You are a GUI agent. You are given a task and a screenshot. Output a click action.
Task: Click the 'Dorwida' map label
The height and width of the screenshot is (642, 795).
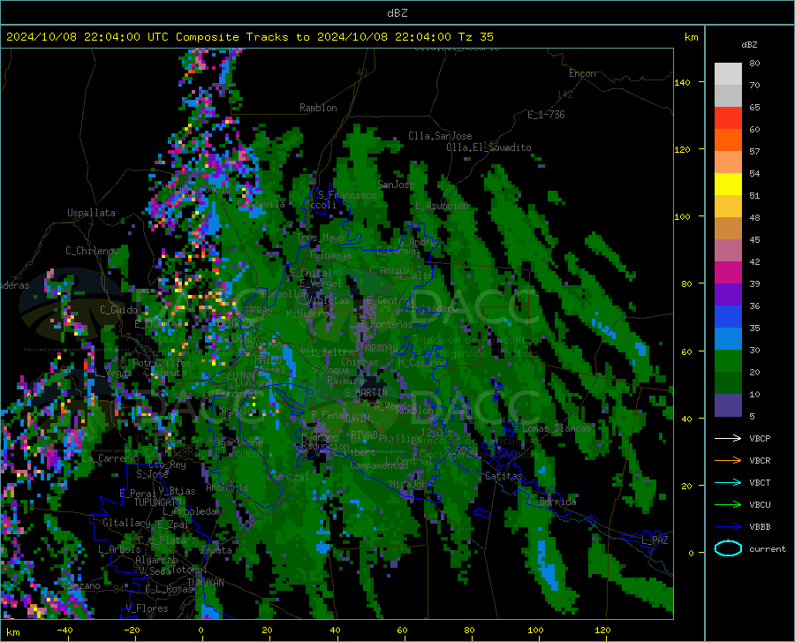557,502
